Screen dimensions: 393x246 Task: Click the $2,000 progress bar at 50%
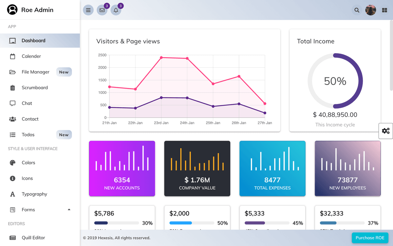[192, 223]
